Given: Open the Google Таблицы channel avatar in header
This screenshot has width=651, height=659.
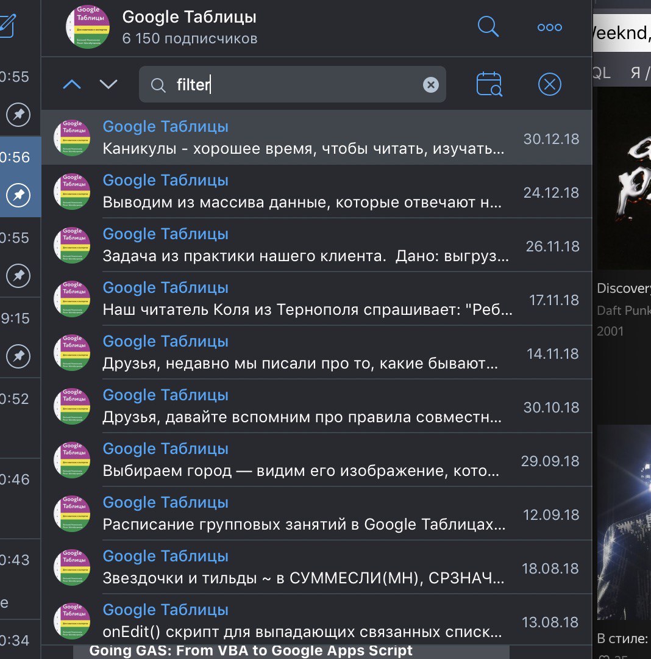Looking at the screenshot, I should [88, 27].
